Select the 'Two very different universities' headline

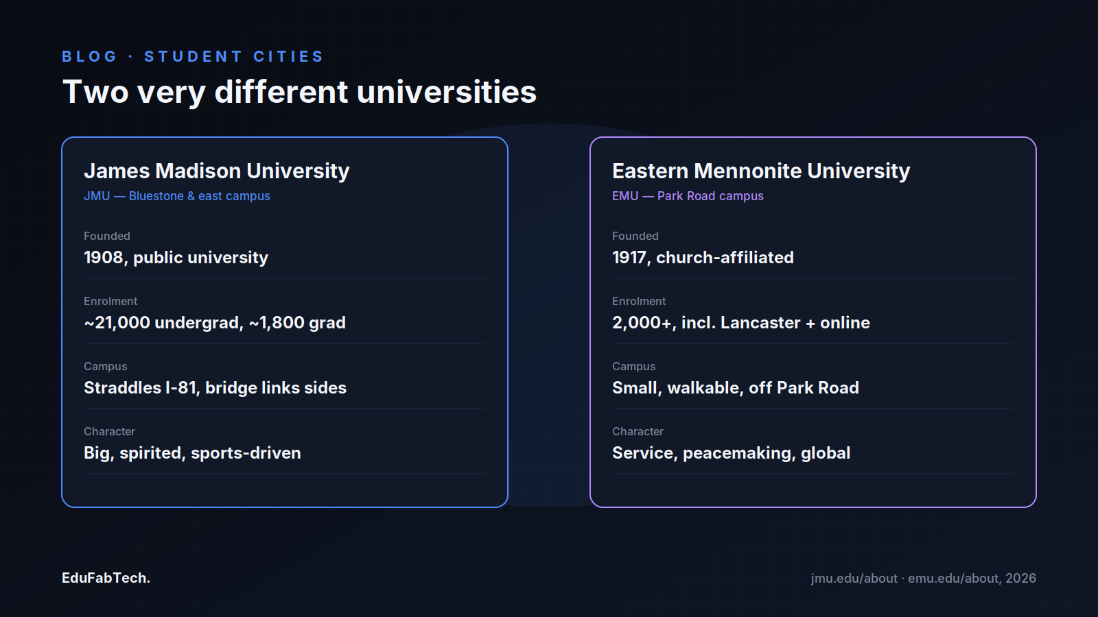click(299, 92)
